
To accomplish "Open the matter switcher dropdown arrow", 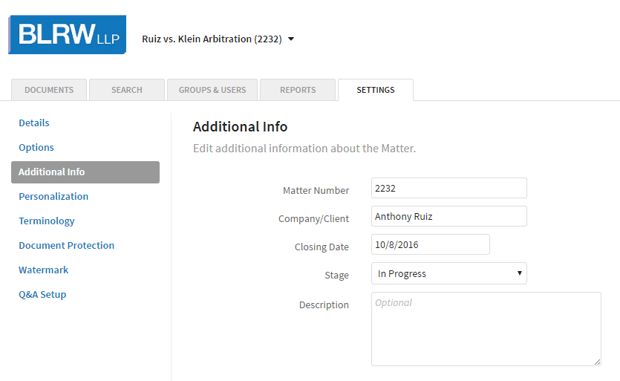I will (x=291, y=39).
